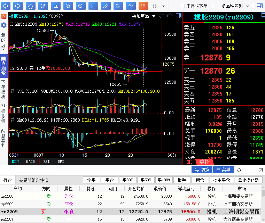Click the 切换 switch button
The image size is (265, 223).
[x=202, y=170]
